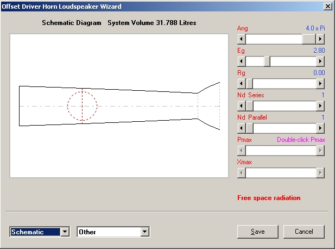Increase Nd Parallel with right arrow
Image resolution: width=335 pixels, height=249 pixels.
click(x=320, y=128)
